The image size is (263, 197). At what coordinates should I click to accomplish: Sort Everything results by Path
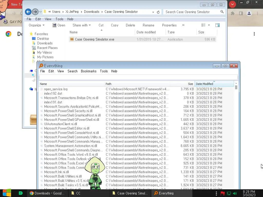click(x=137, y=84)
